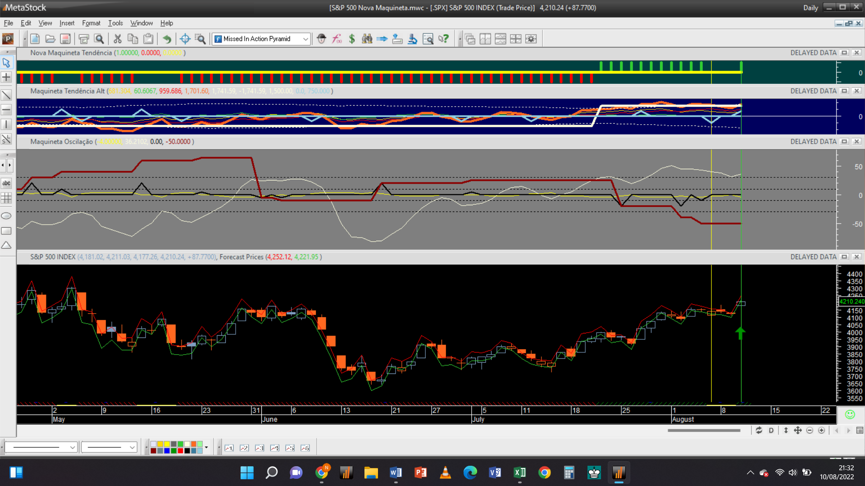Maximize the Maquineta Oscilação inner window
Viewport: 865px width, 486px height.
pos(845,142)
